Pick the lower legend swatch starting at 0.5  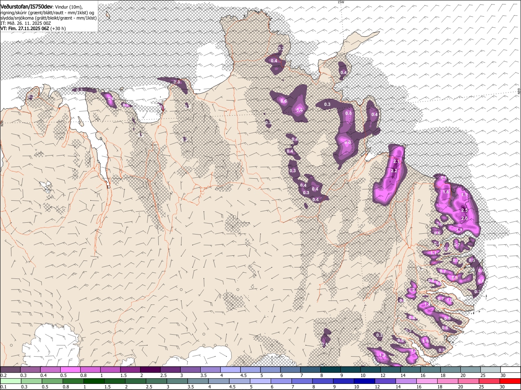point(52,381)
